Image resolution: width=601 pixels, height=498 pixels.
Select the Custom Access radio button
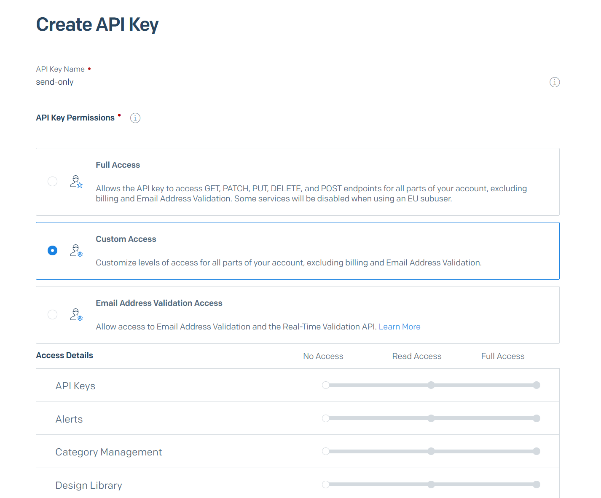click(53, 251)
